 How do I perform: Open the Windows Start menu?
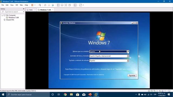[3, 95]
